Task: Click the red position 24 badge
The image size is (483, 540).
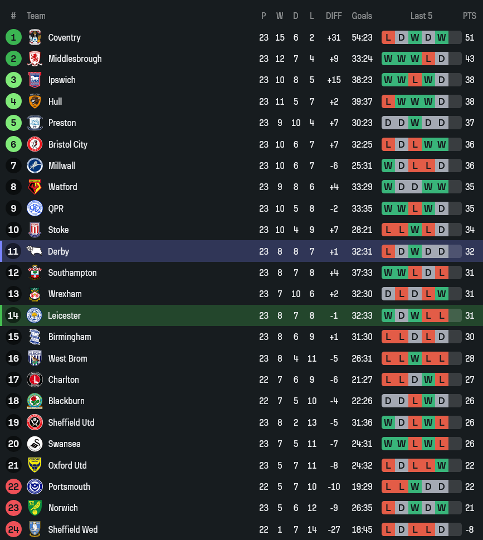Action: pos(13,529)
